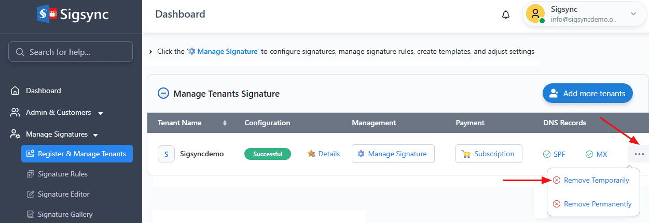The width and height of the screenshot is (649, 223).
Task: Select Remove Temporarily from the menu
Action: point(596,180)
